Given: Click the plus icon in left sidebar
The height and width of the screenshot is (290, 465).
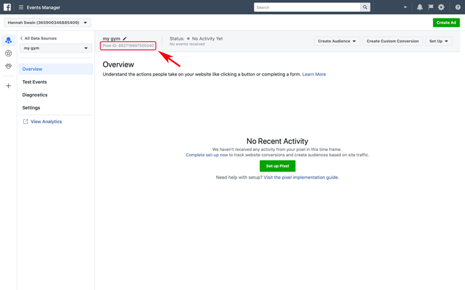Looking at the screenshot, I should pos(9,85).
